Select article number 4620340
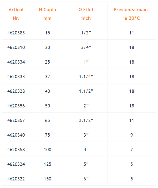The width and height of the screenshot is (158, 188). tap(16, 135)
